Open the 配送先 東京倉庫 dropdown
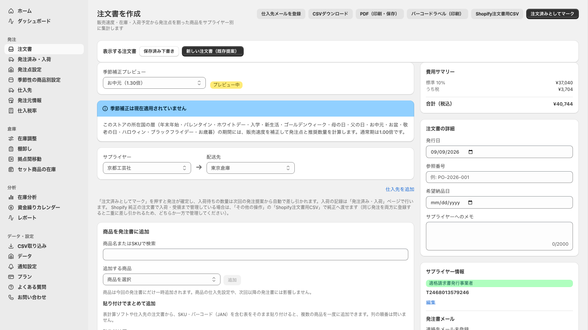The width and height of the screenshot is (588, 330). [251, 168]
